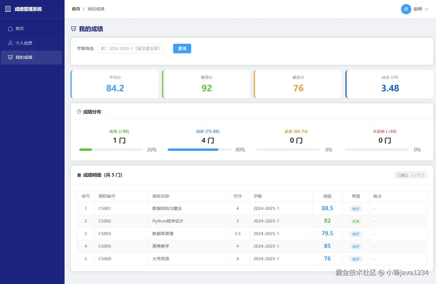Click the 等级 column header

pos(356,196)
